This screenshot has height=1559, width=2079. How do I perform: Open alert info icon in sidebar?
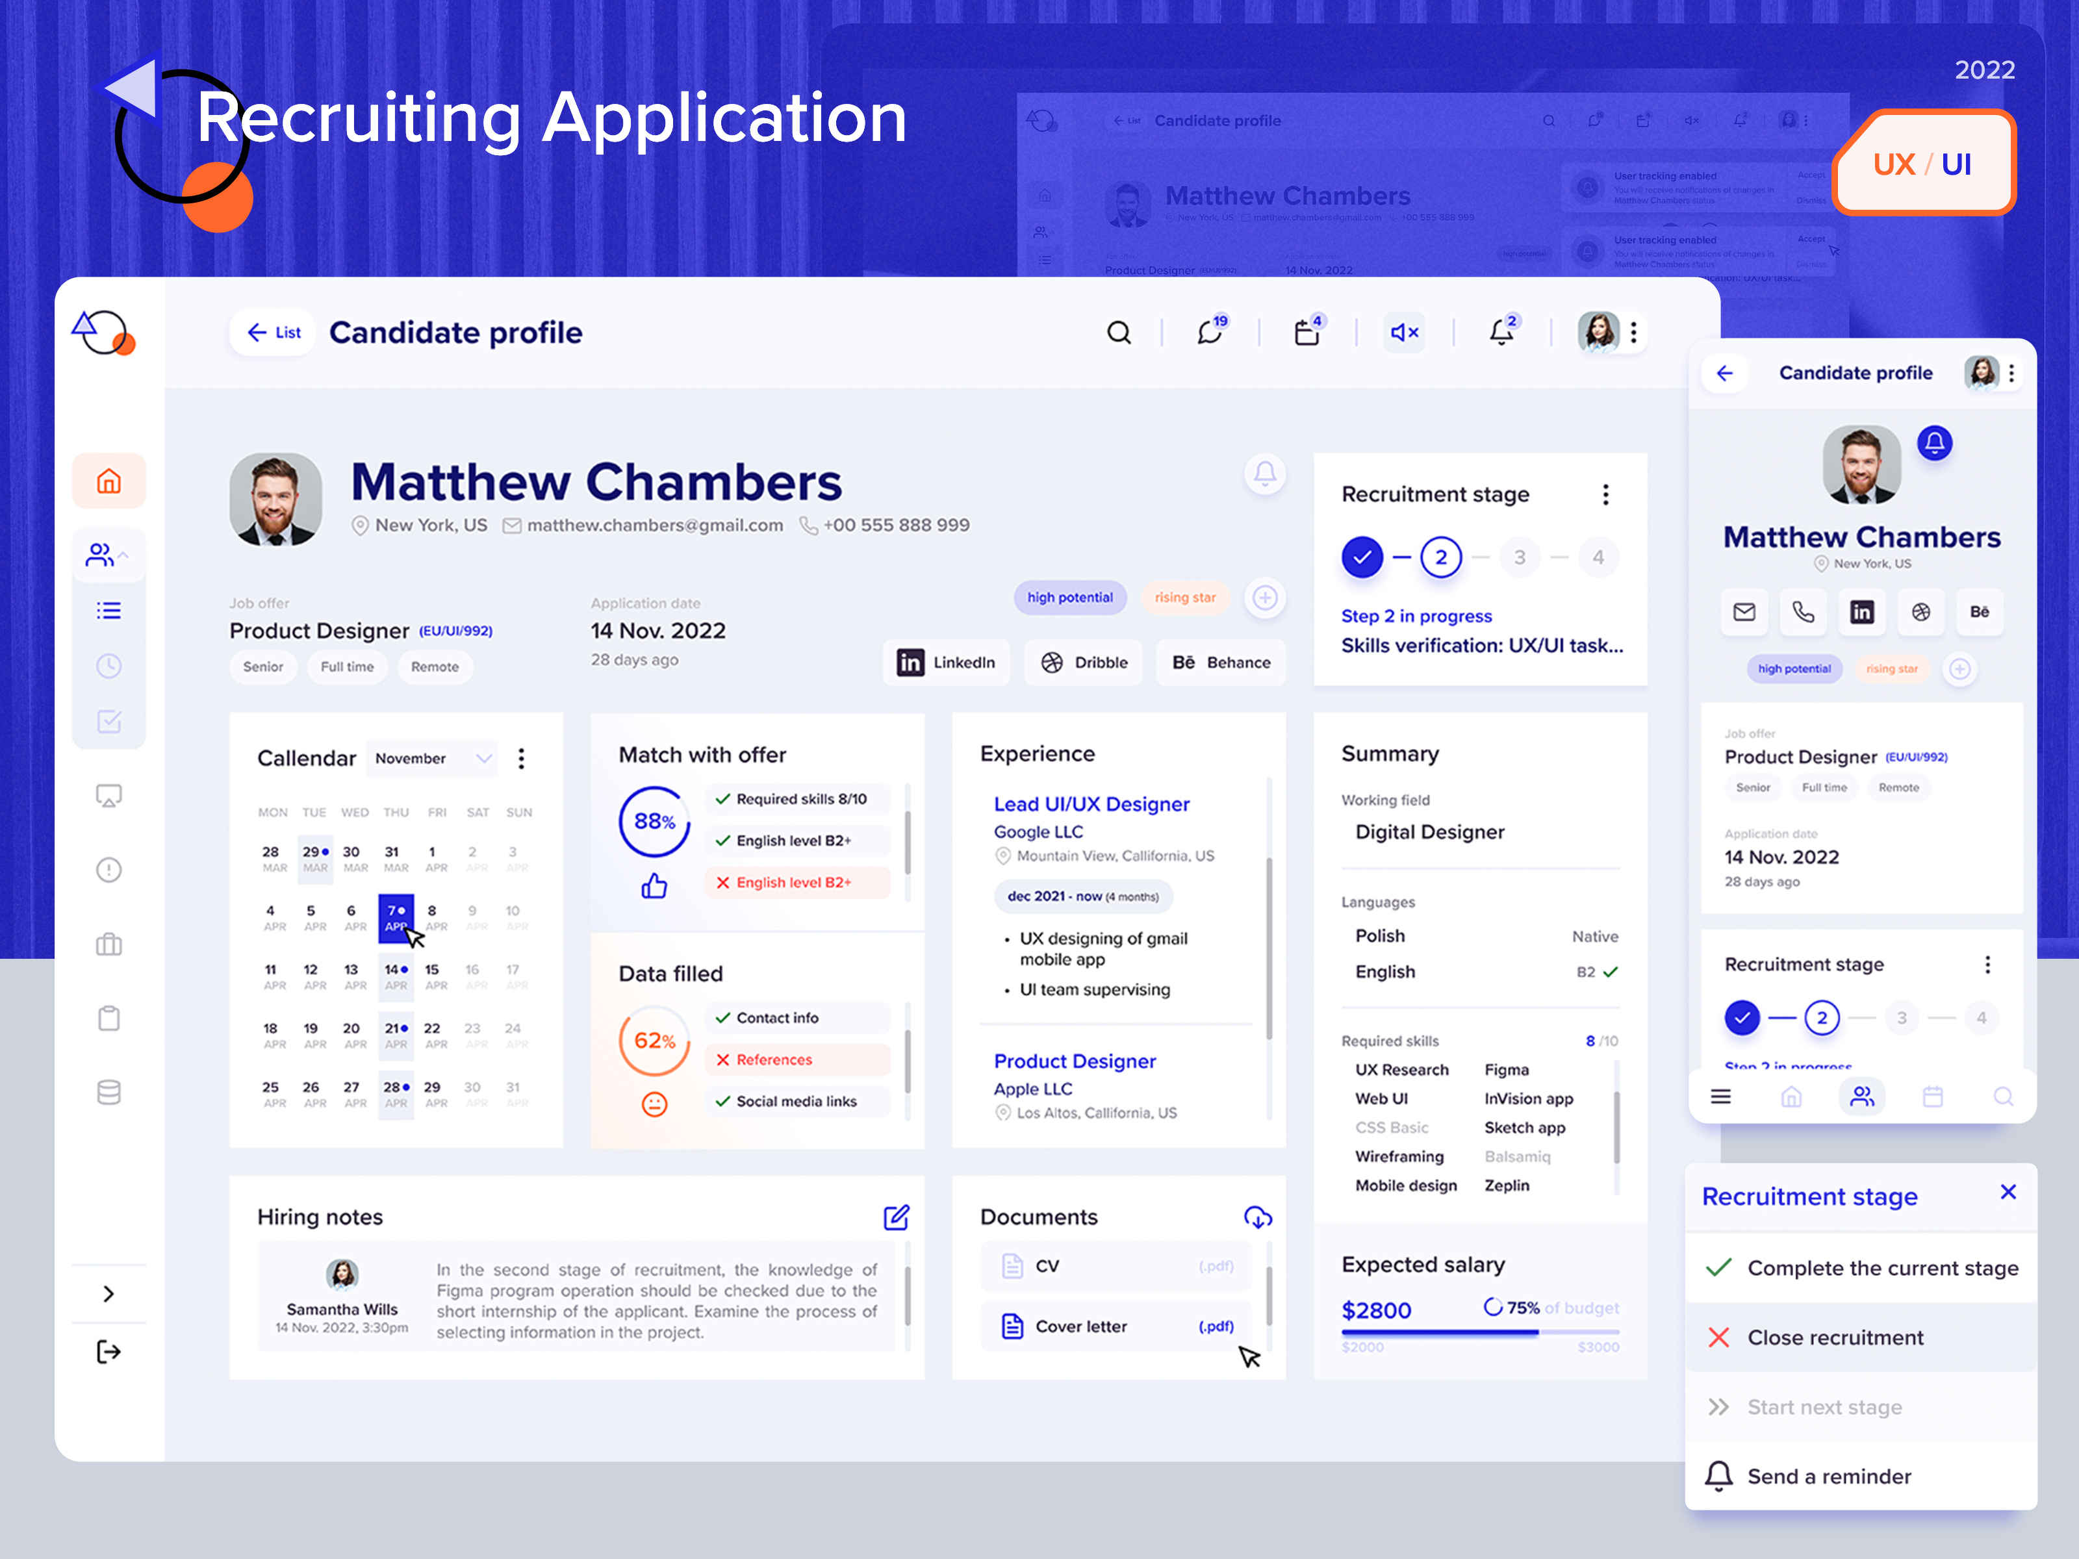109,870
